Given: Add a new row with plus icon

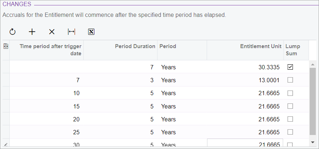Looking at the screenshot, I should click(32, 32).
